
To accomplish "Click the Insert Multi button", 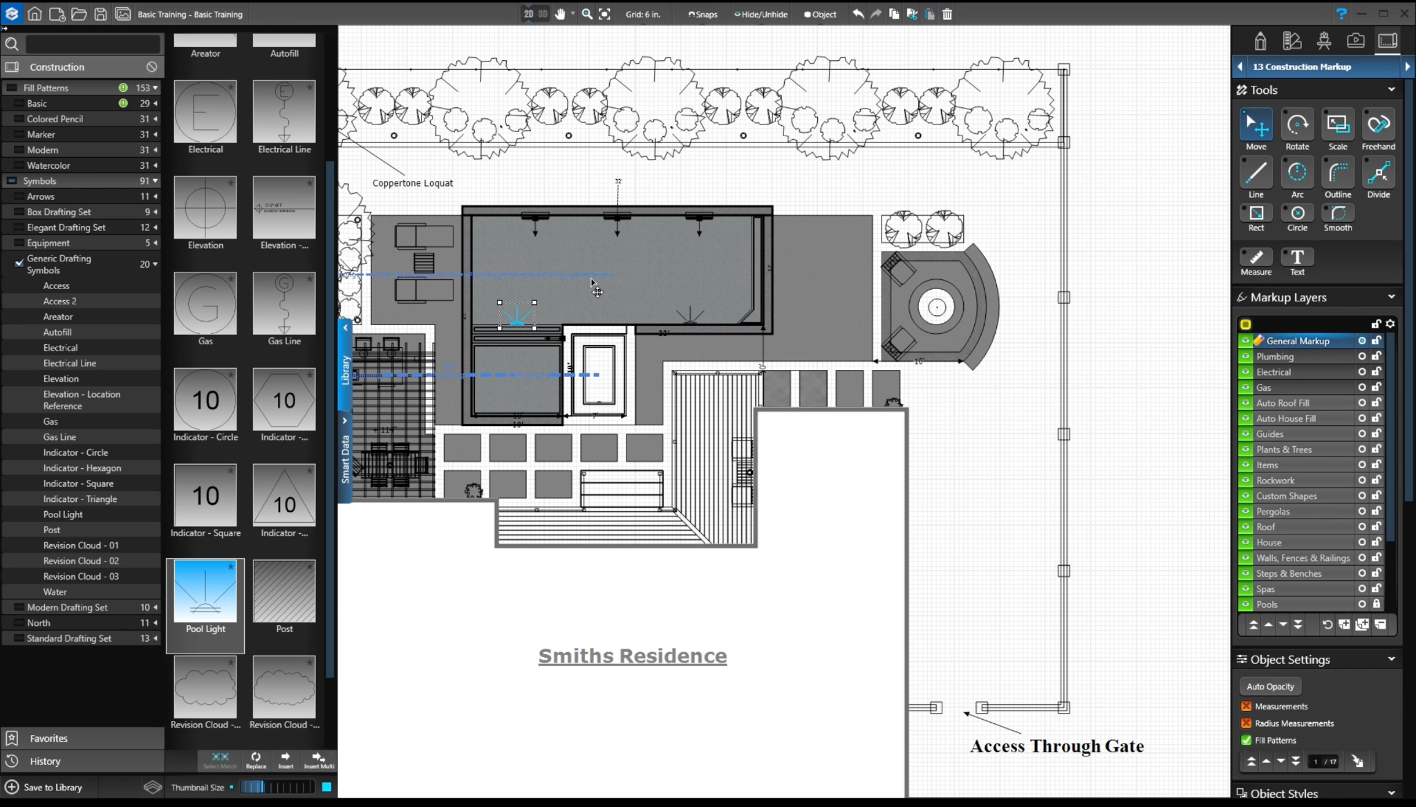I will 319,760.
